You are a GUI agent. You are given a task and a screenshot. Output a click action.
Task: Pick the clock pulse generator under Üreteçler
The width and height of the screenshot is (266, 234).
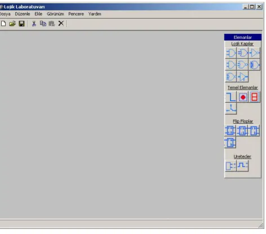click(x=242, y=165)
